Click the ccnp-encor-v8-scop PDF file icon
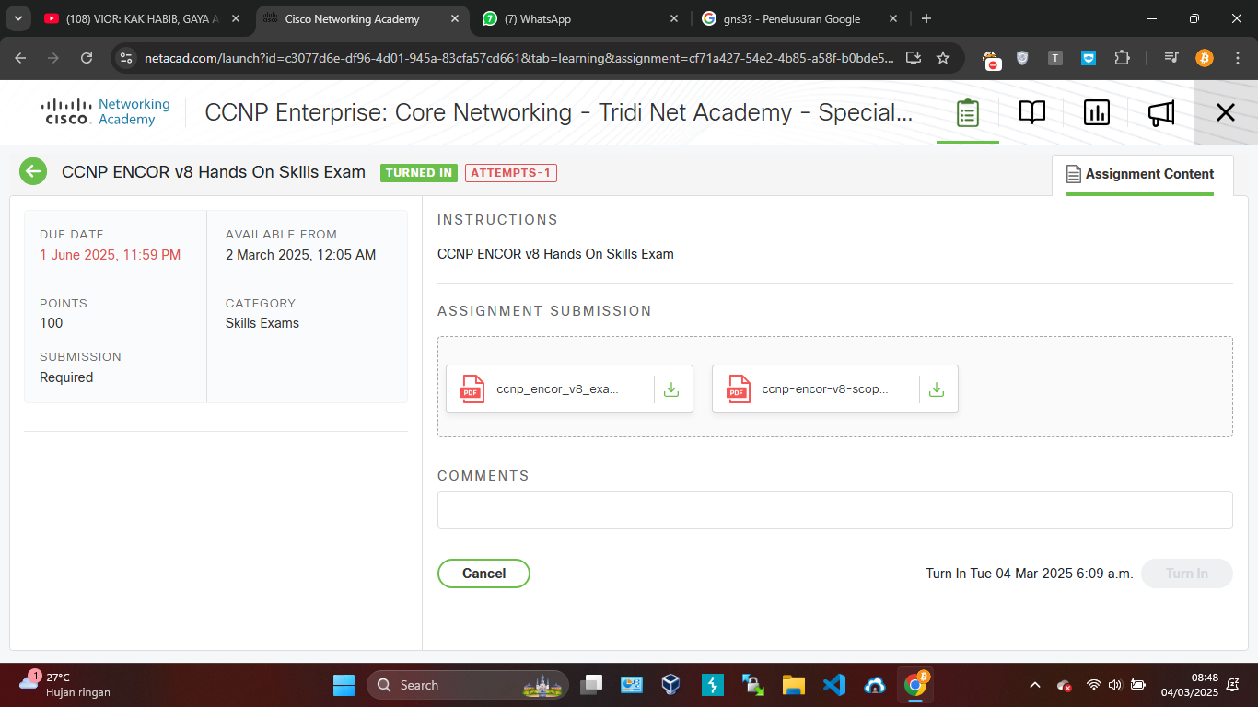The height and width of the screenshot is (707, 1258). [738, 389]
